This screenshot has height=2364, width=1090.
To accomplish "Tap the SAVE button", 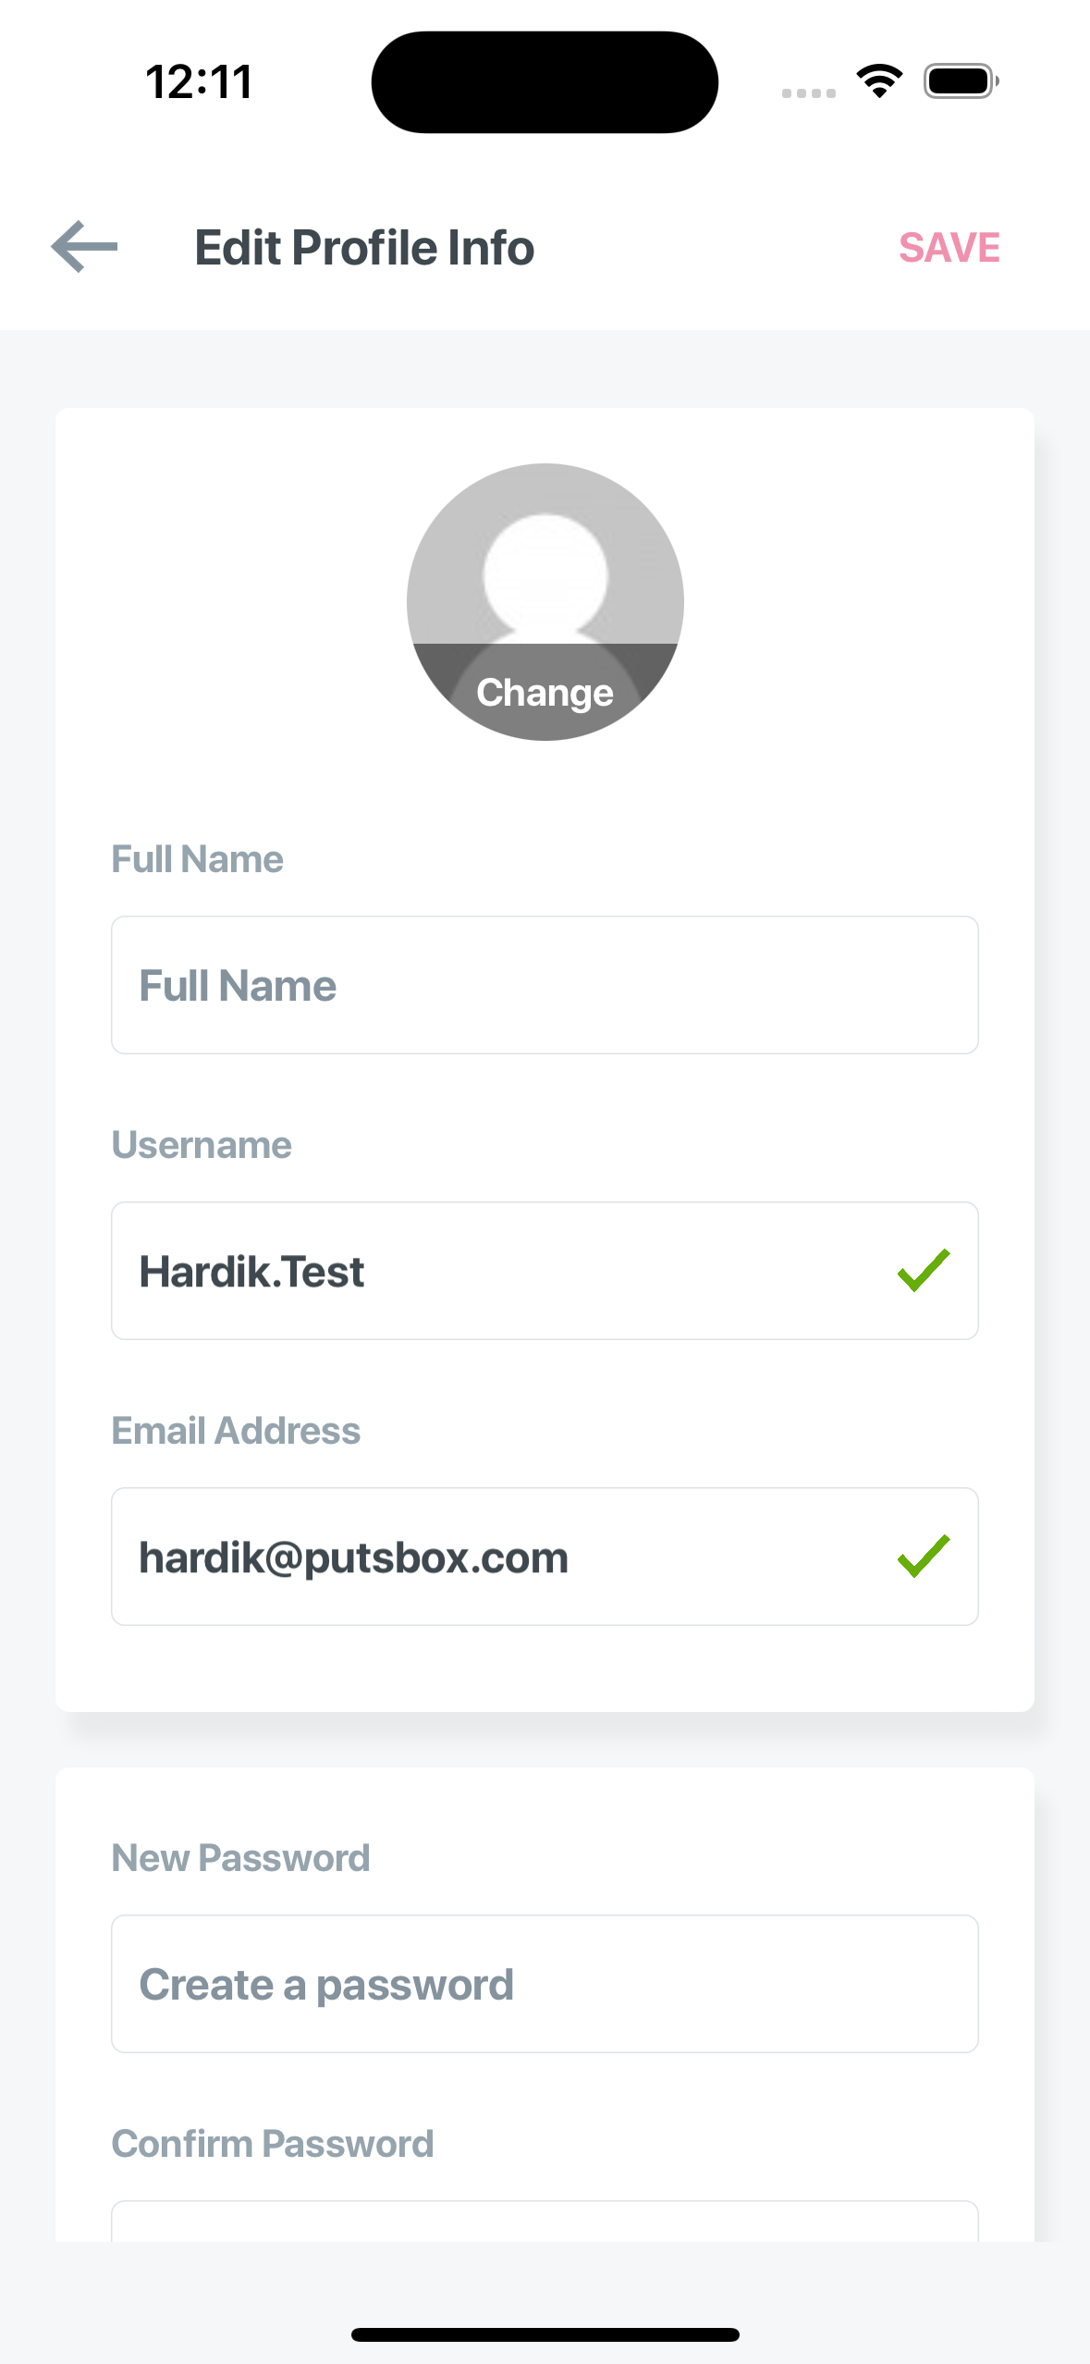I will 949,248.
